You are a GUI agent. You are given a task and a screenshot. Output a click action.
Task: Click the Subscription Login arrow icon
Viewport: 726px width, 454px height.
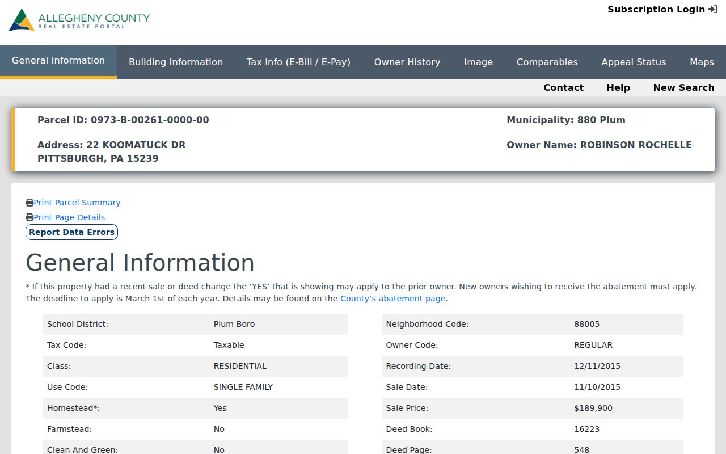[713, 9]
